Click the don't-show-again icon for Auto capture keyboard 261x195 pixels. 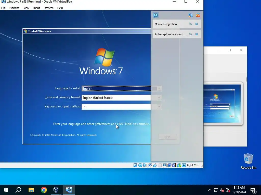(x=191, y=34)
